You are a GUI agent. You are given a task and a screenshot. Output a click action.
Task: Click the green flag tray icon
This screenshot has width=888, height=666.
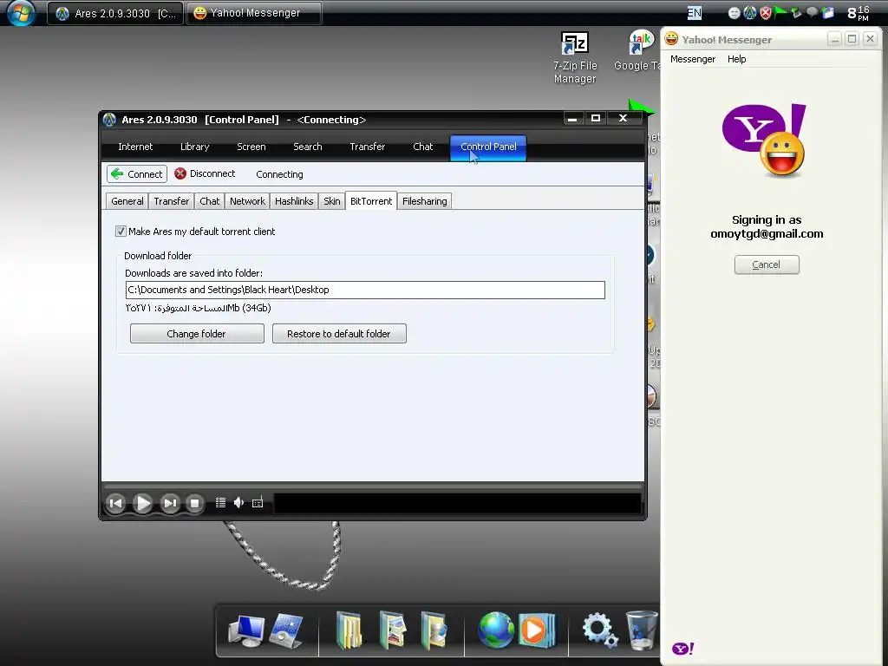pos(781,12)
